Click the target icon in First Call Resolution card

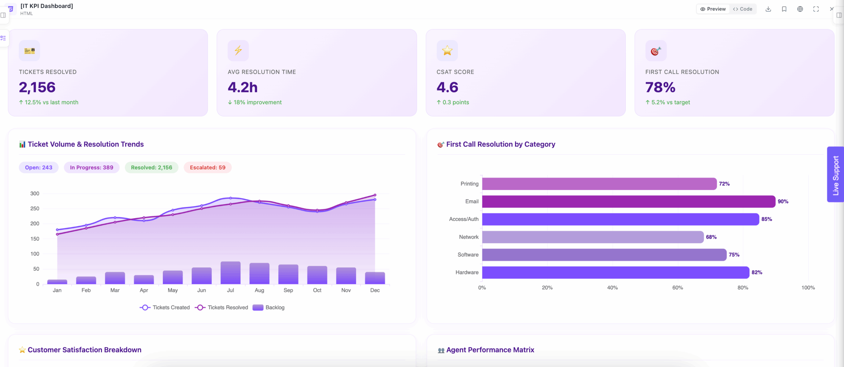pos(656,50)
